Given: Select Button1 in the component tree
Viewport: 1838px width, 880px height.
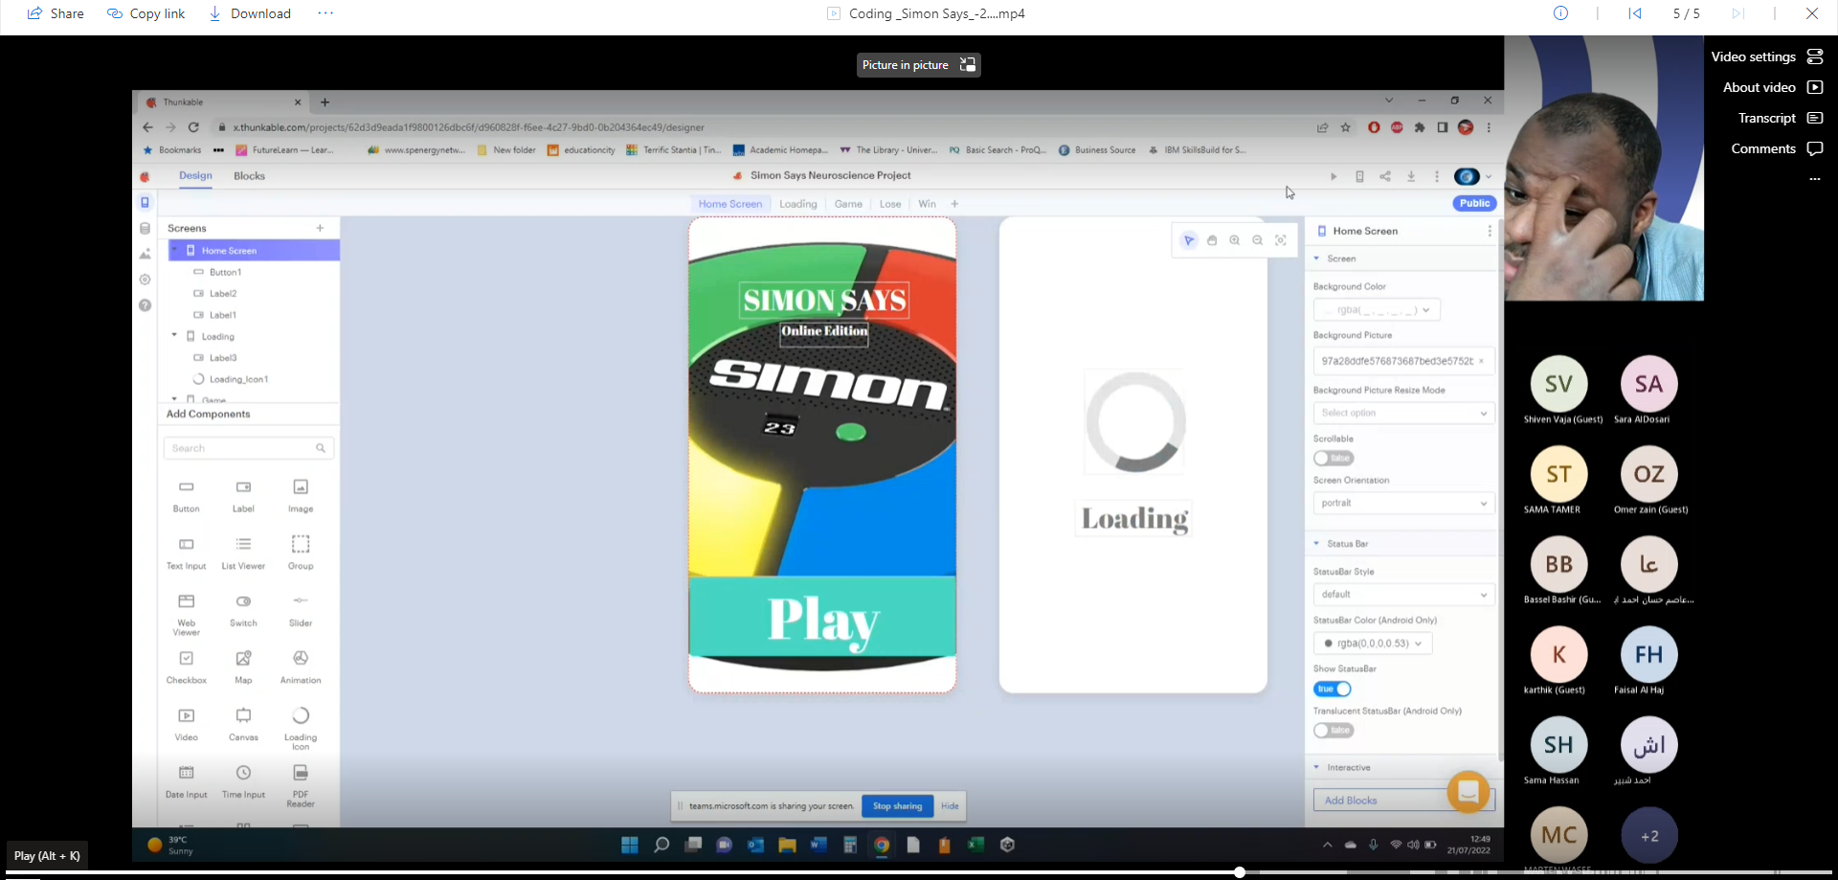Looking at the screenshot, I should coord(225,272).
